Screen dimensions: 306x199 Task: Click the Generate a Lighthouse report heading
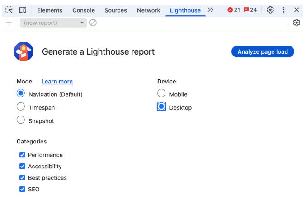coord(98,51)
